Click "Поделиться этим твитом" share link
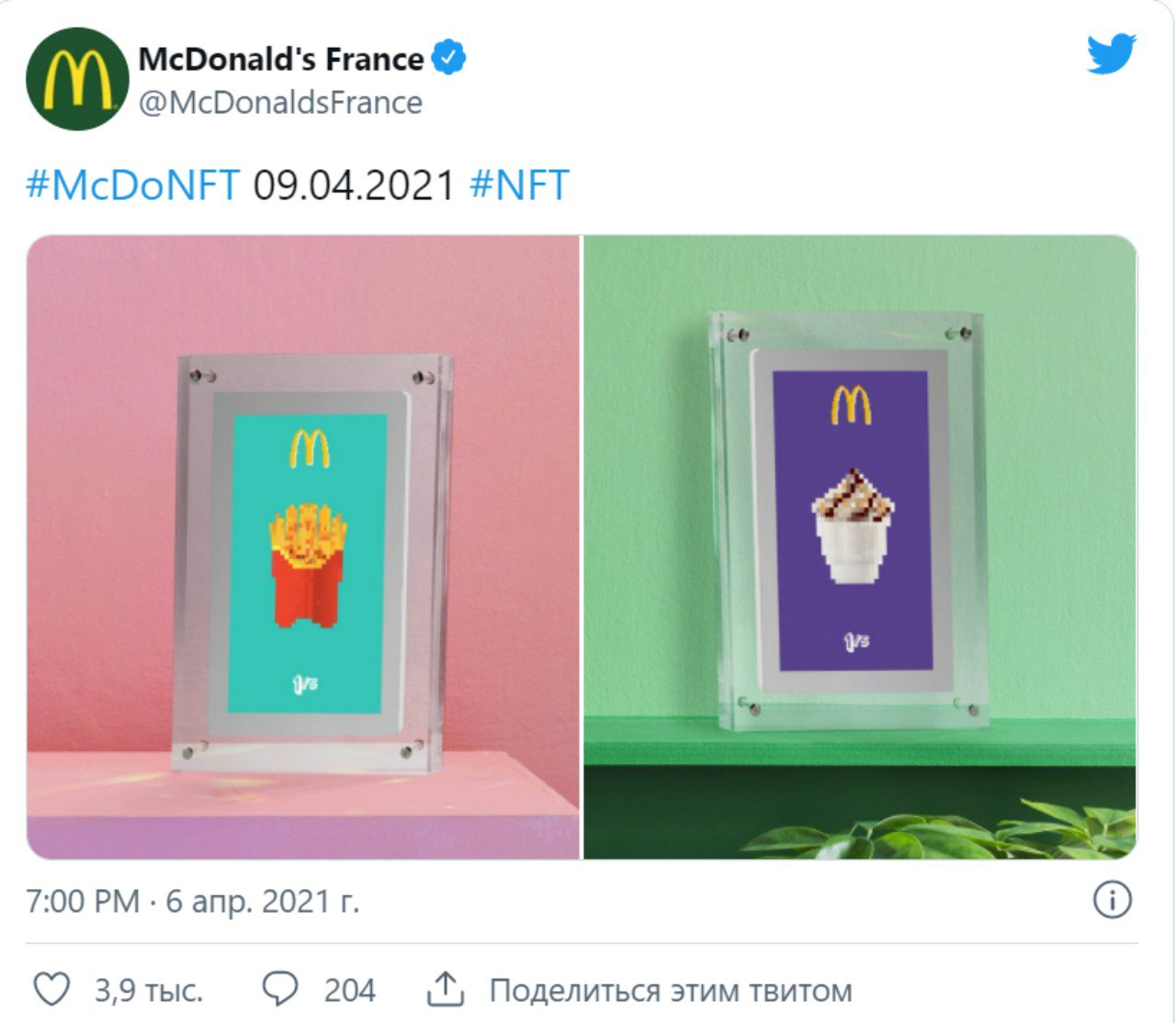This screenshot has width=1176, height=1023. 671,991
